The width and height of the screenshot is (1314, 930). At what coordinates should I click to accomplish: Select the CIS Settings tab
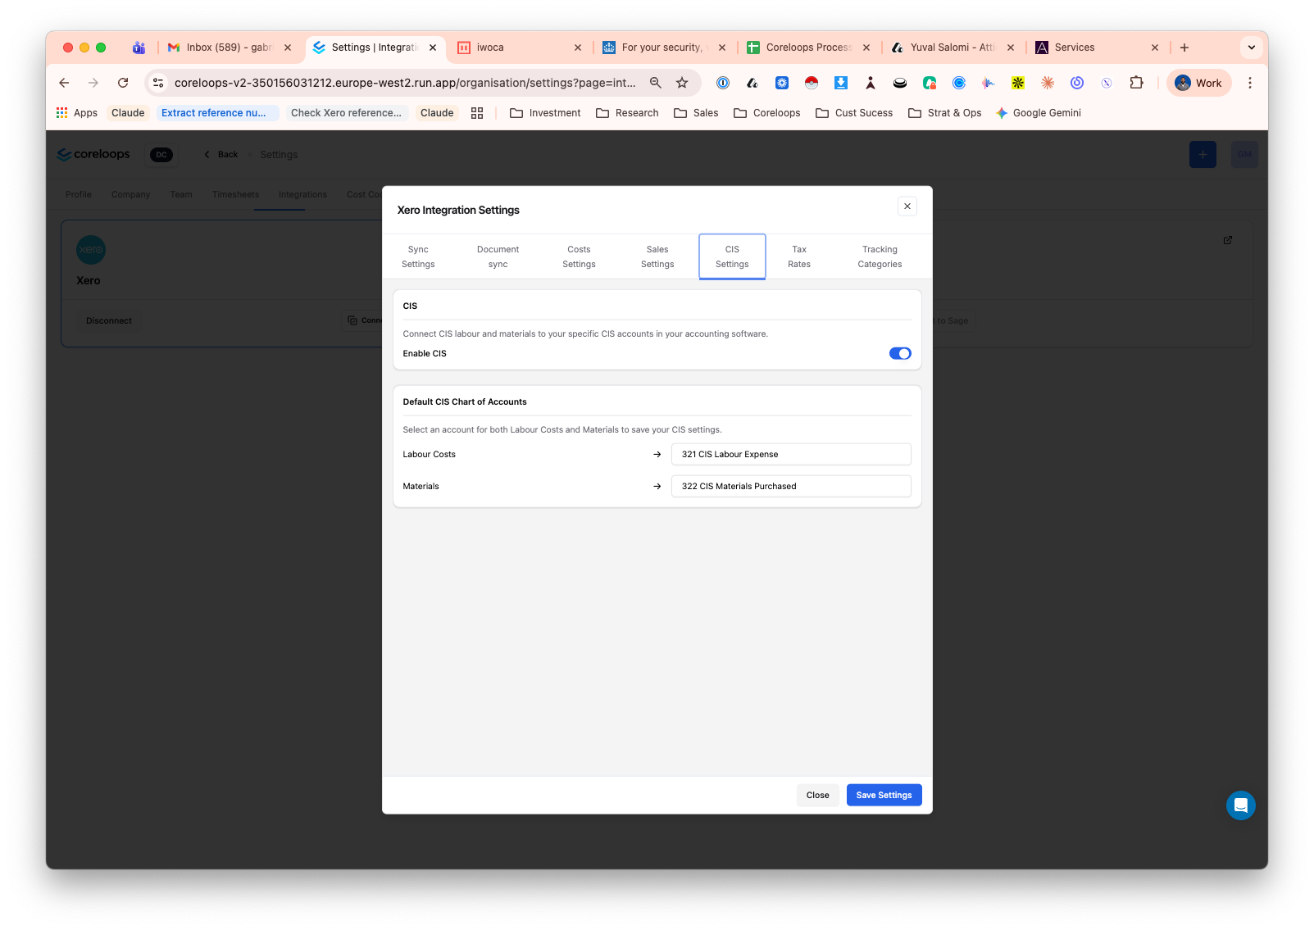tap(732, 256)
